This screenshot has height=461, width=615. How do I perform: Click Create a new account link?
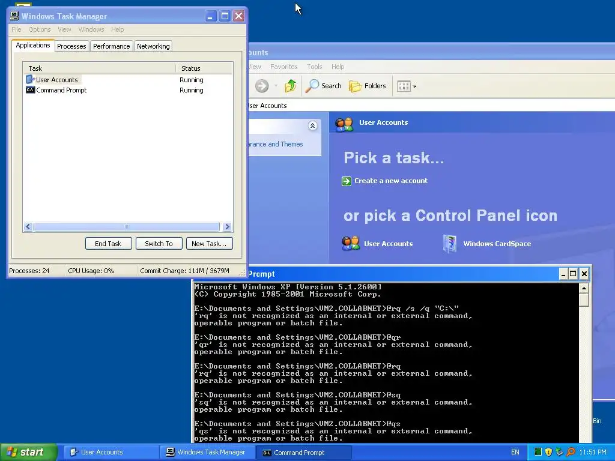pyautogui.click(x=390, y=181)
